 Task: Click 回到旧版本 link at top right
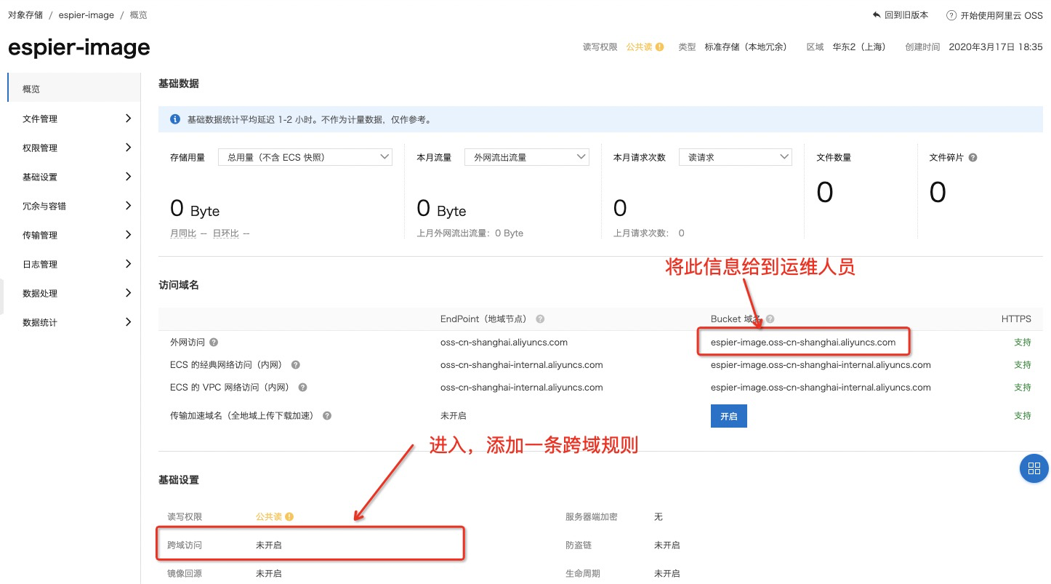coord(900,15)
